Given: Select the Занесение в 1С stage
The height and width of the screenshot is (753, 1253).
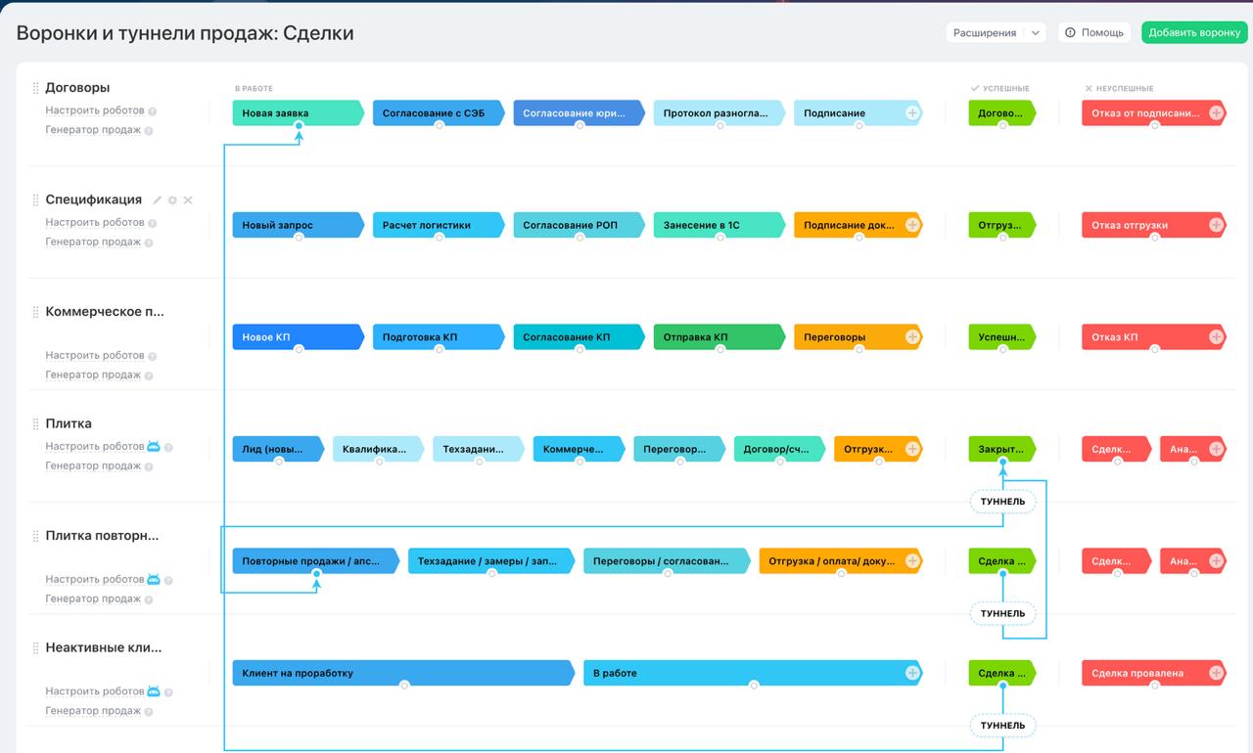Looking at the screenshot, I should (719, 225).
